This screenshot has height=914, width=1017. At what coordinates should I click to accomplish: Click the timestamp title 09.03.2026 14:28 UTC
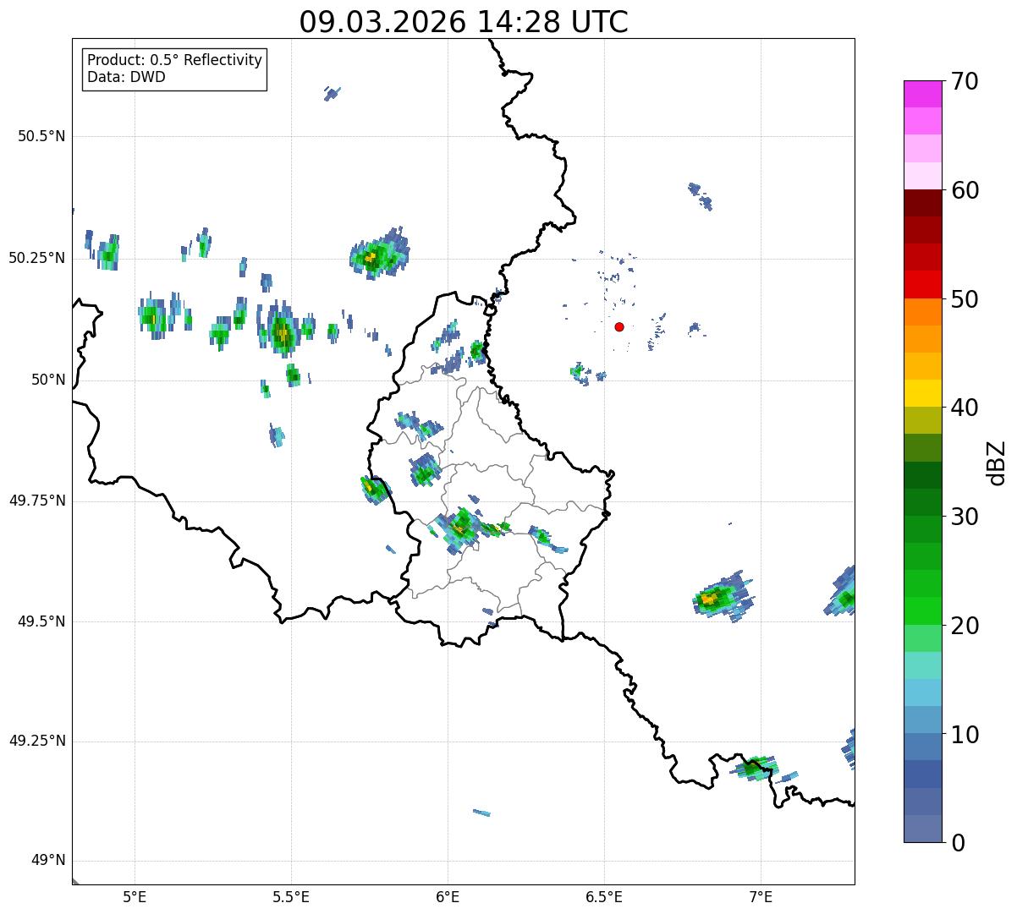click(x=464, y=22)
